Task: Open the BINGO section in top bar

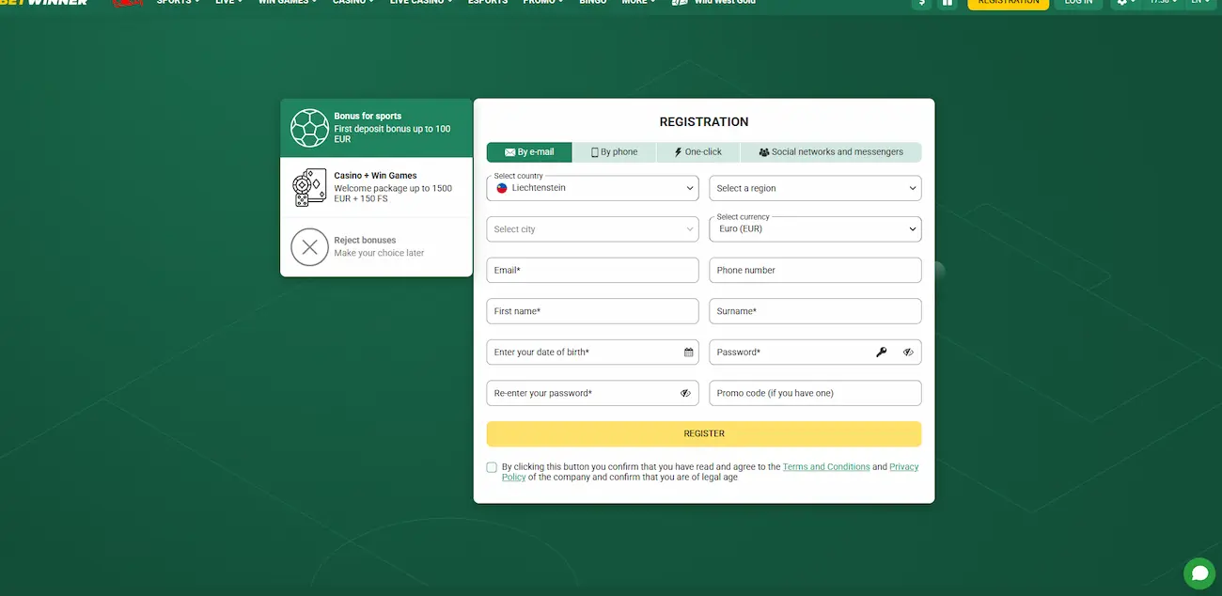Action: (x=593, y=3)
